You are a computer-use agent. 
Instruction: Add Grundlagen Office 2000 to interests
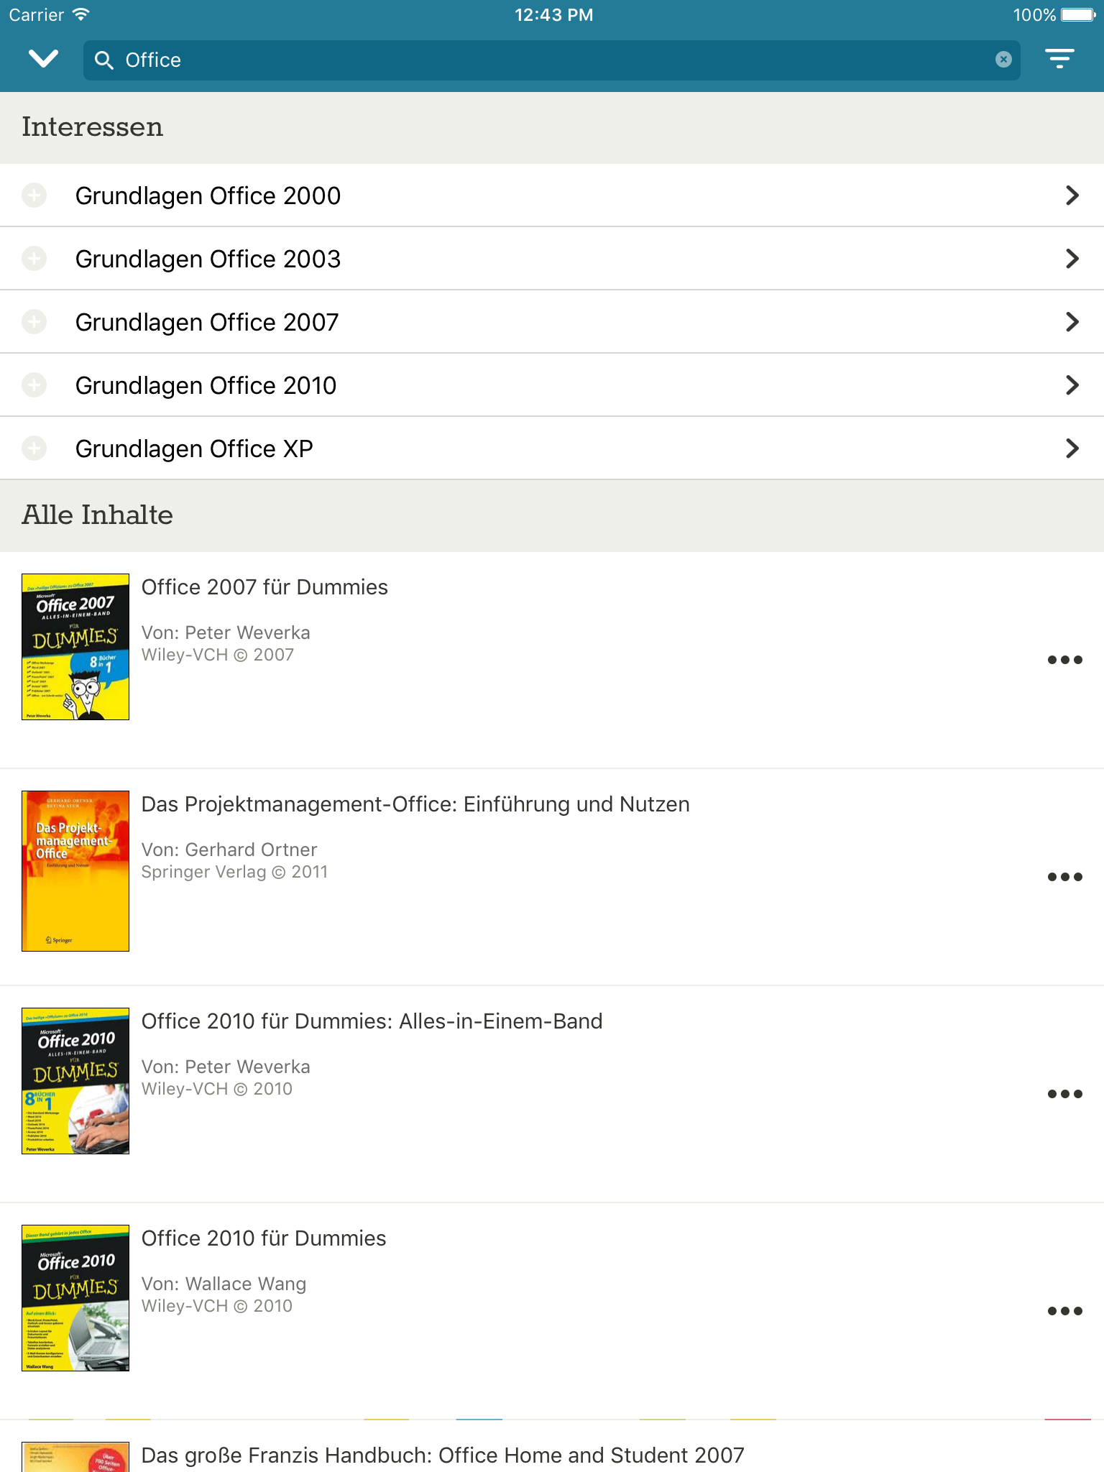(34, 195)
